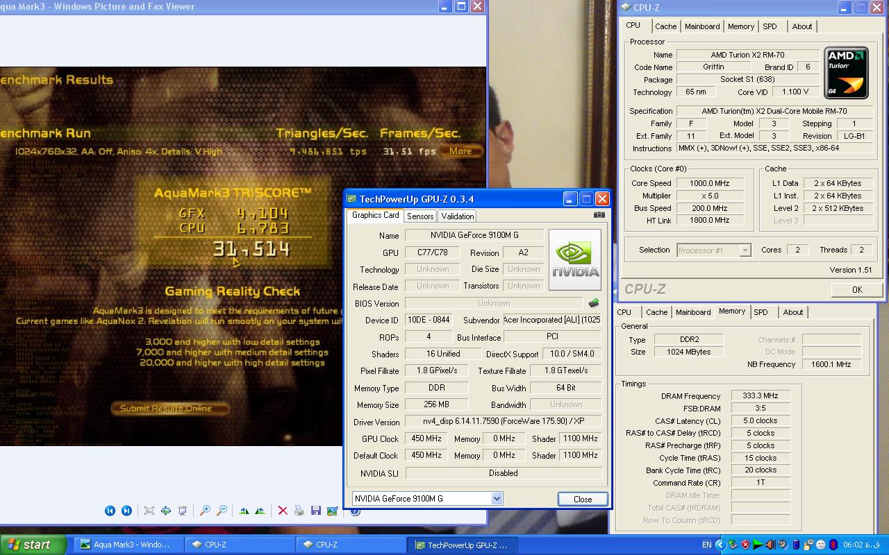Switch to Sensors tab in GPU-Z
The image size is (889, 555).
pos(420,216)
